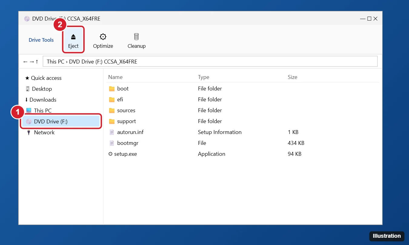Open Quick access in the sidebar

click(43, 78)
